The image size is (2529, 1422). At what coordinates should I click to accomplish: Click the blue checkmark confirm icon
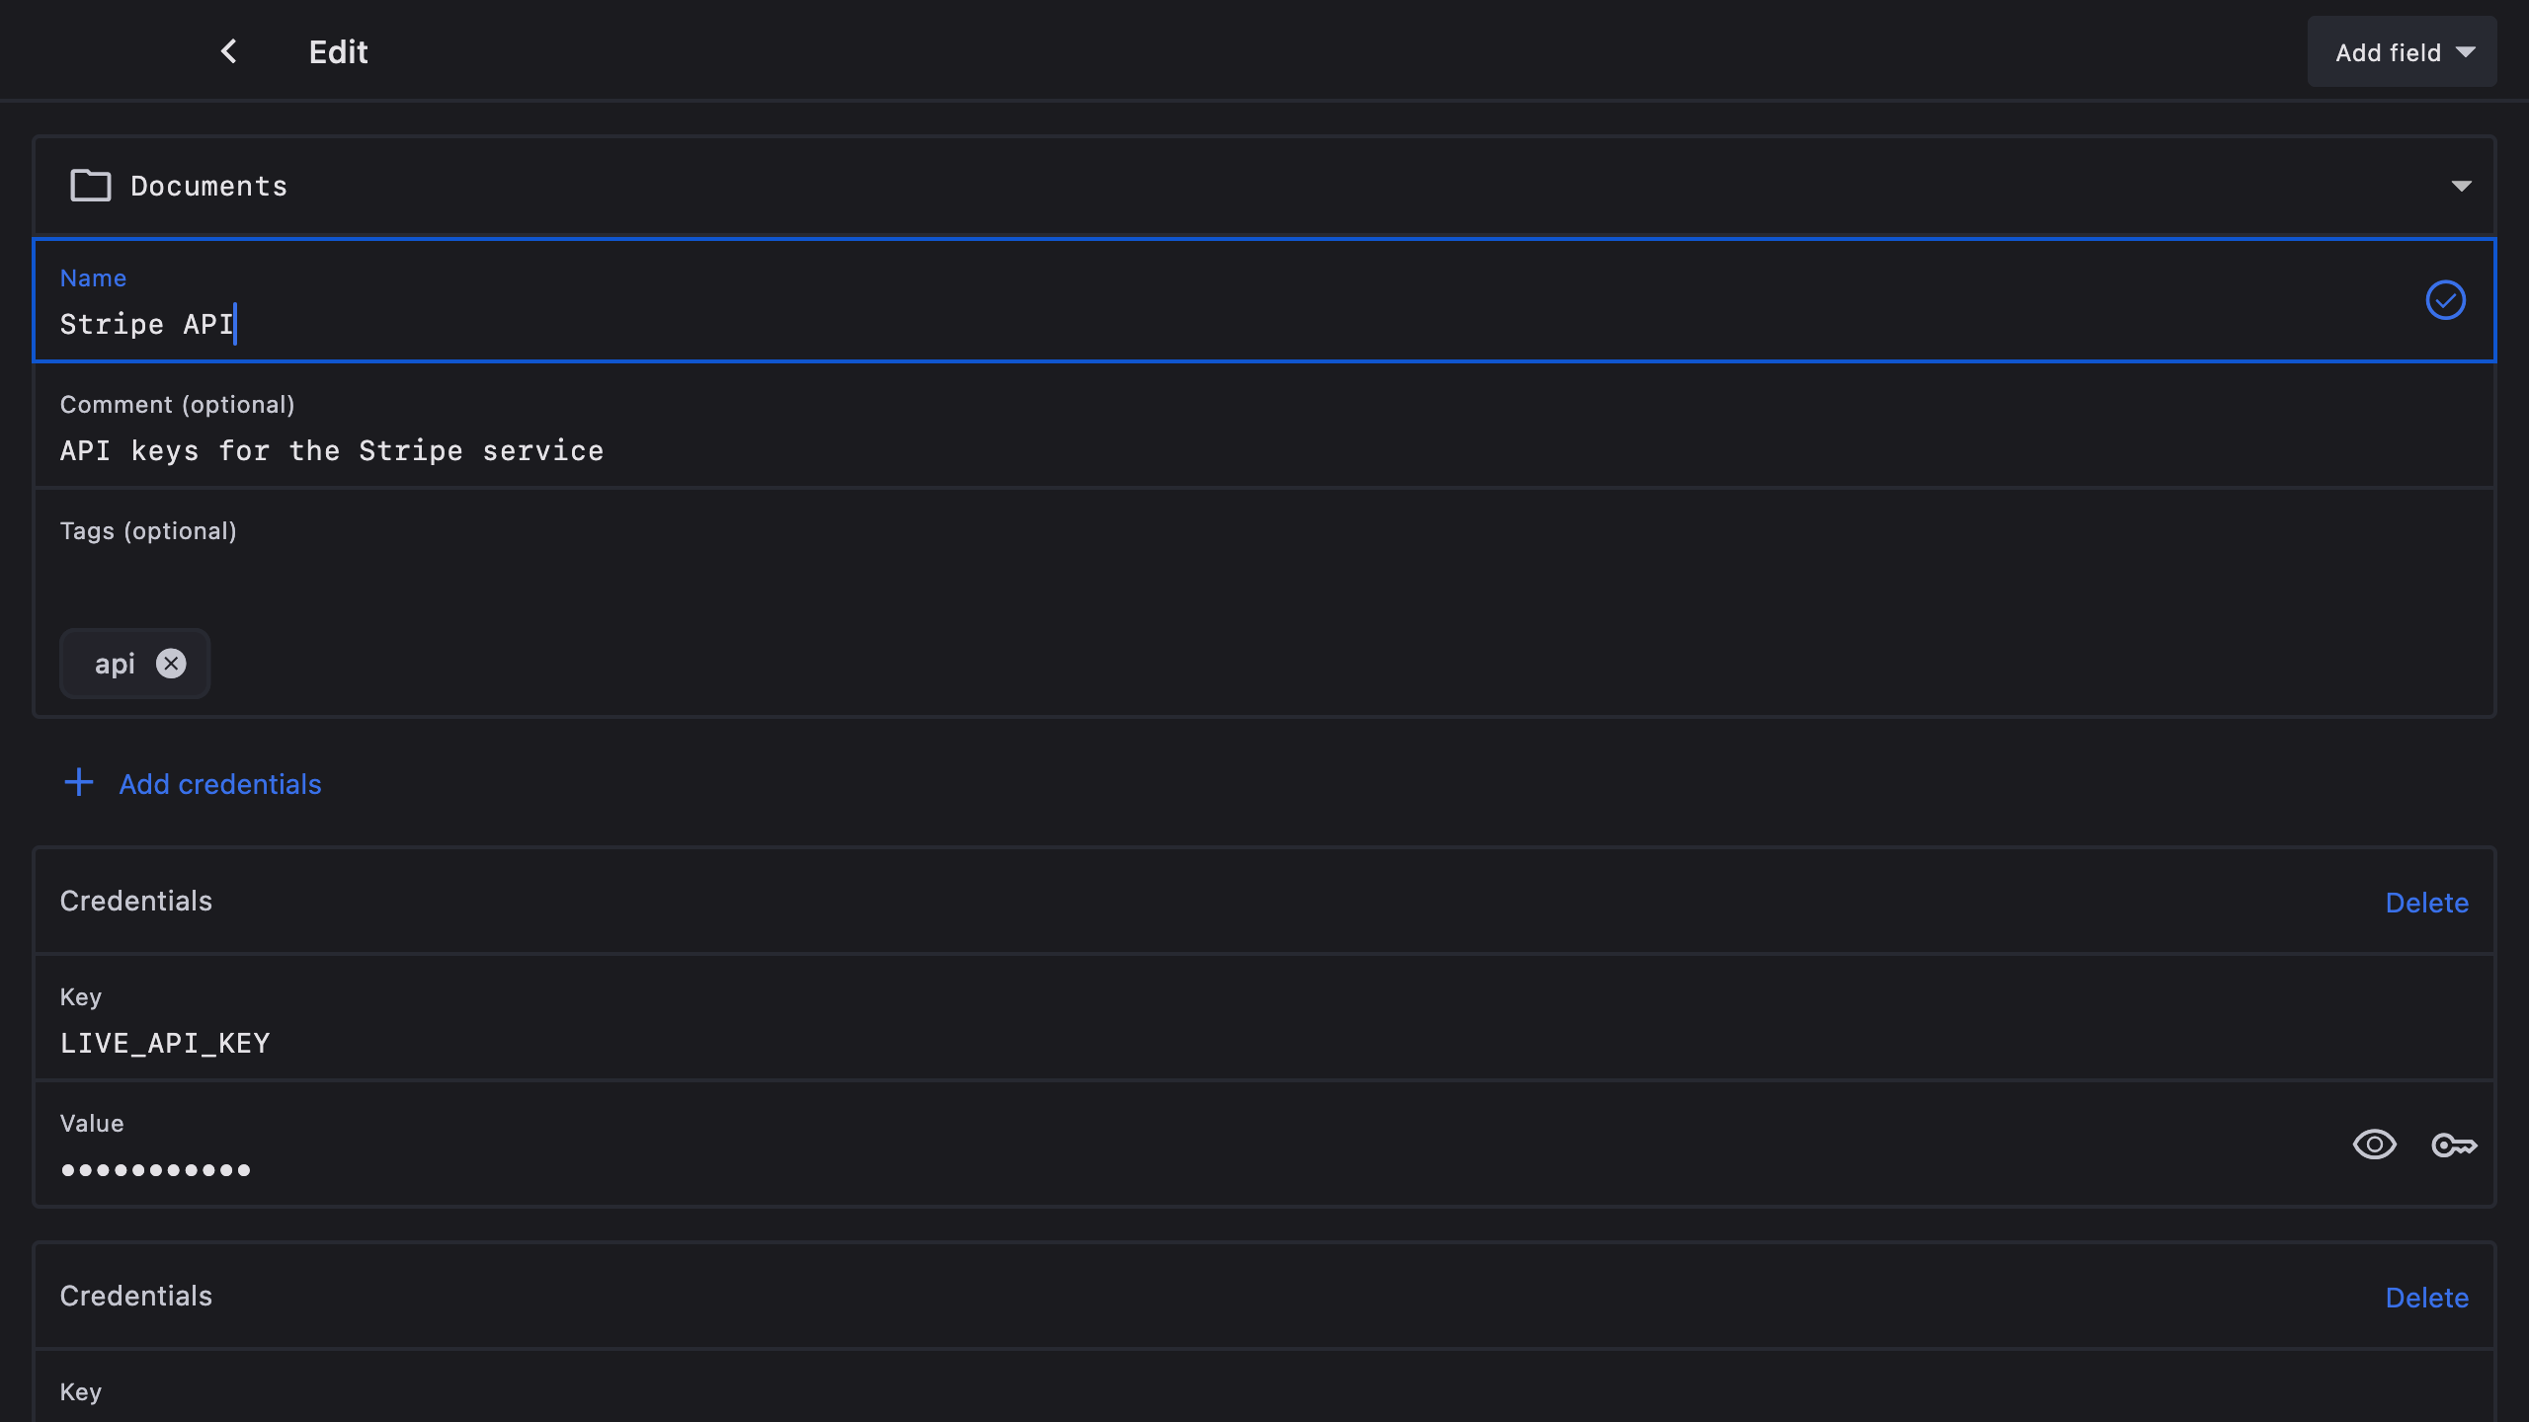tap(2445, 300)
